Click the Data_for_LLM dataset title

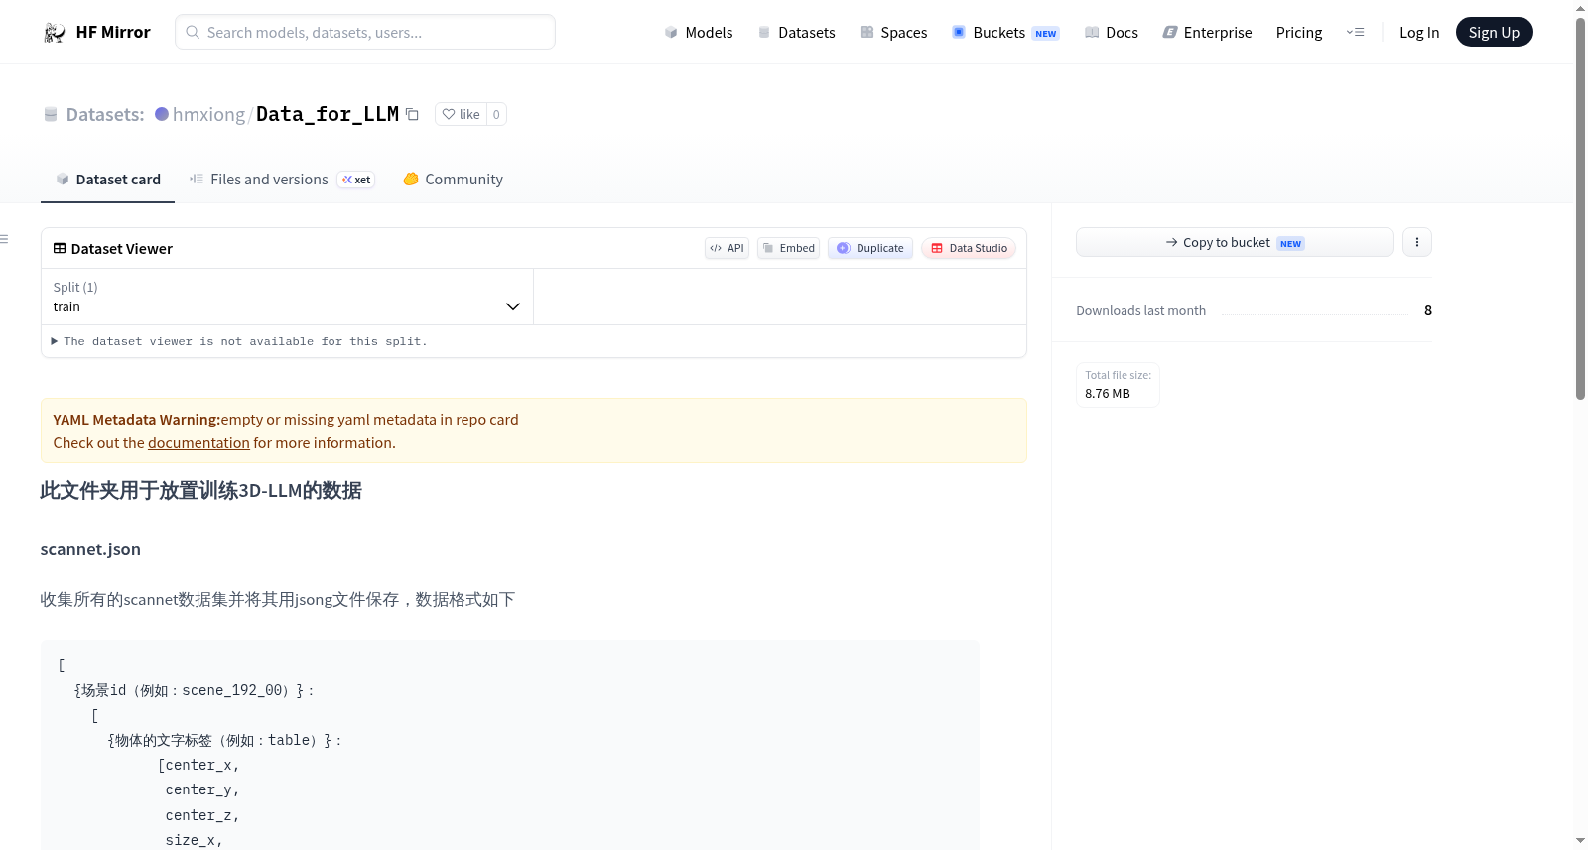(x=328, y=114)
